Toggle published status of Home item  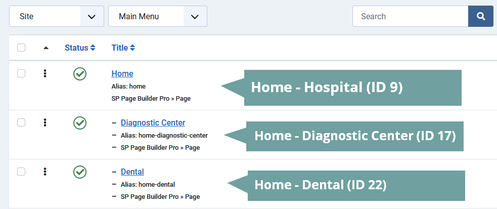tap(79, 74)
